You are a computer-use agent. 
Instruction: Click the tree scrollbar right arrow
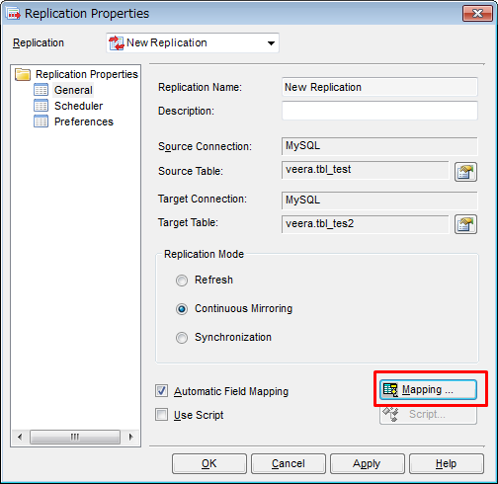point(130,437)
